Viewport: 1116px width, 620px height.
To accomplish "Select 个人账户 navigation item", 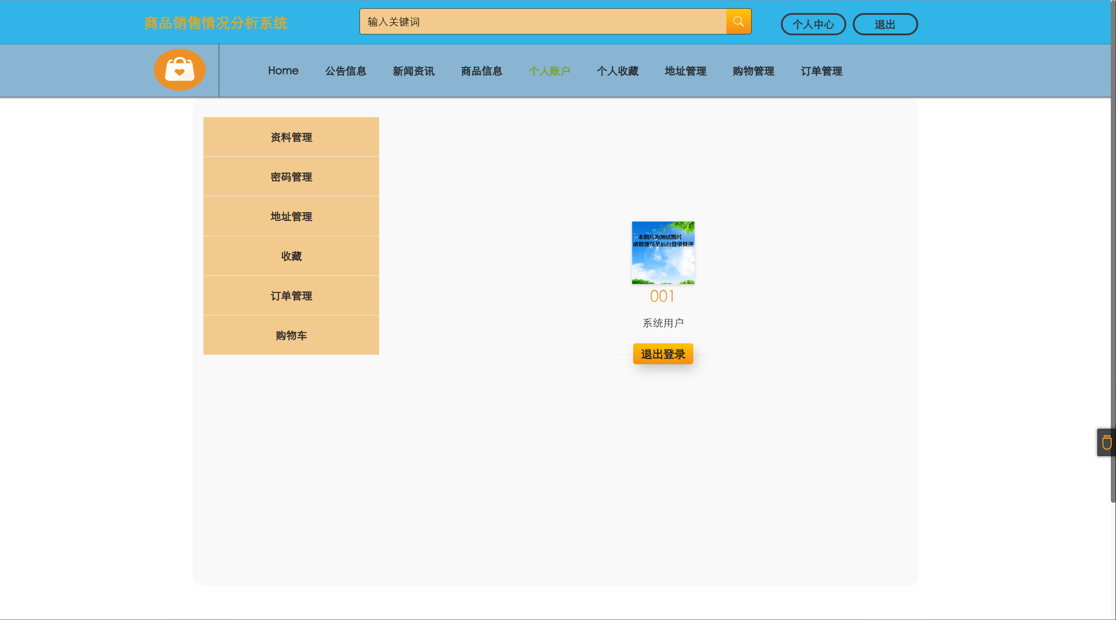I will point(550,71).
